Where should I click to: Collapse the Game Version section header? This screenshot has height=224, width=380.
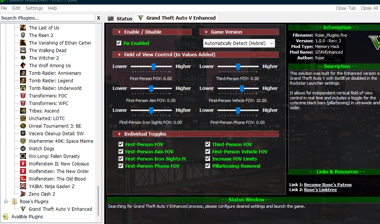tap(239, 32)
